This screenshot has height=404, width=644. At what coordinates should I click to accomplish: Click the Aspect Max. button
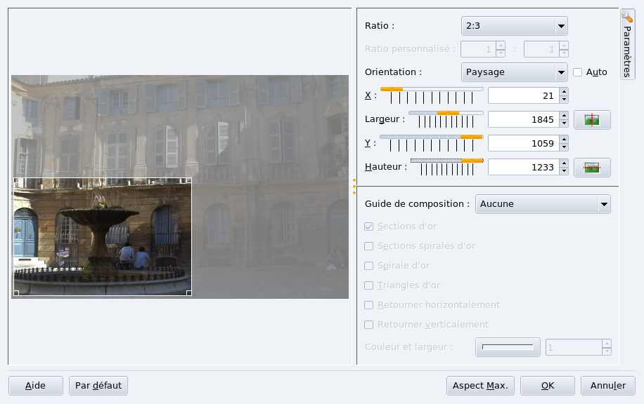click(480, 386)
